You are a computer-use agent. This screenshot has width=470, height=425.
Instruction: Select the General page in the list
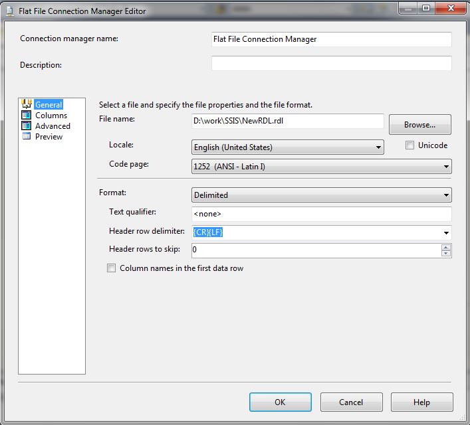point(49,104)
